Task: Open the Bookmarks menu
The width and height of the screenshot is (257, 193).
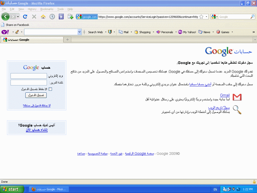Action: tap(47, 9)
